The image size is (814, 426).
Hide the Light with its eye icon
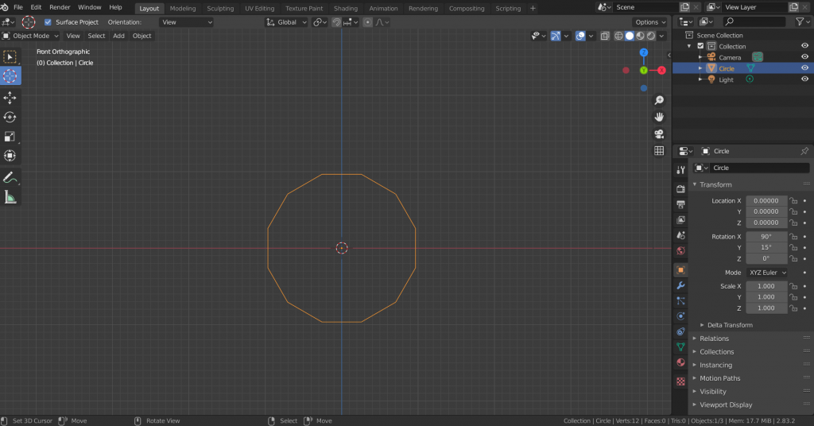coord(804,79)
